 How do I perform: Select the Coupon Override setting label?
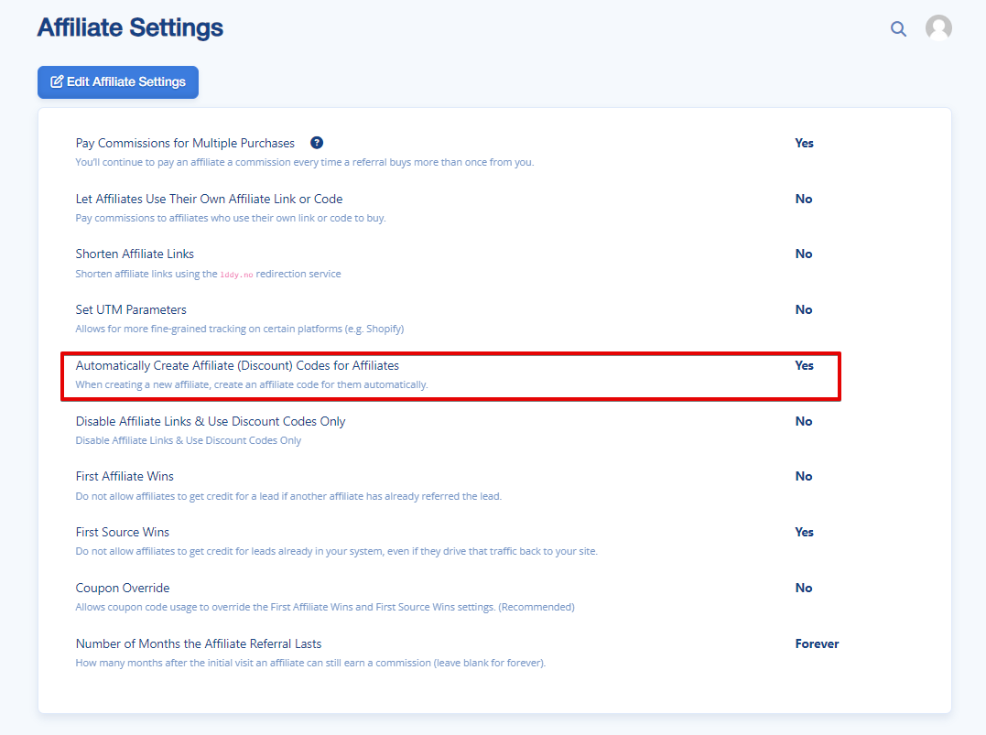[x=123, y=588]
